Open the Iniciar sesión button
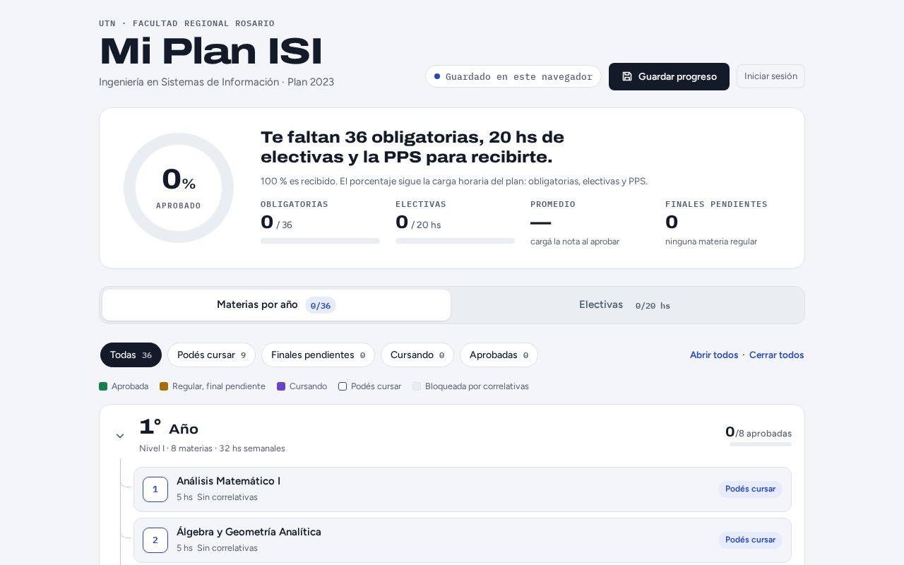Viewport: 904px width, 565px height. [771, 76]
